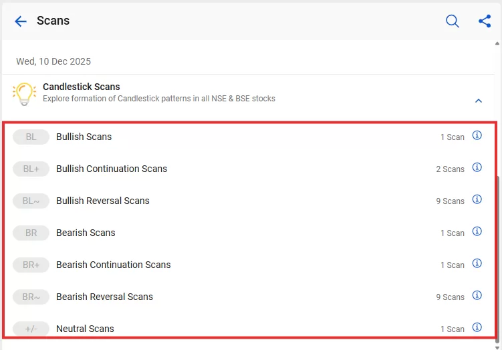The height and width of the screenshot is (350, 502).
Task: Show info for Bearish Reversal Scans
Action: pyautogui.click(x=477, y=295)
